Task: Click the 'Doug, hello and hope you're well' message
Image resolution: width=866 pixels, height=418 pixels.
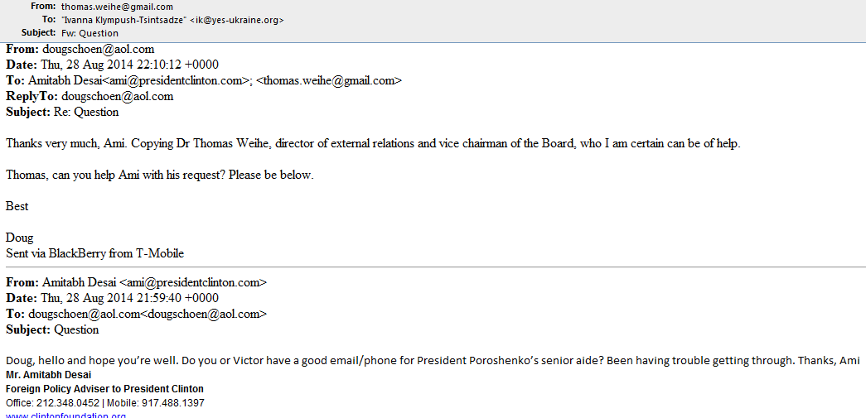Action: point(432,361)
